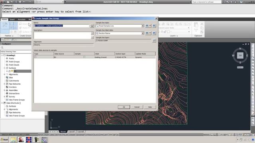Click the Name input field
Screen dimensions: 255x143
(x=62, y=26)
